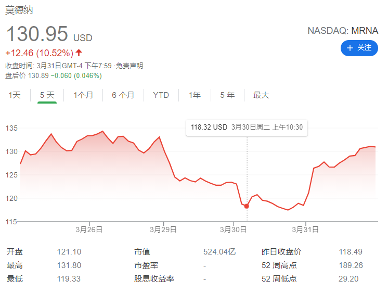Click the 3月31日 date label on axis

click(305, 230)
